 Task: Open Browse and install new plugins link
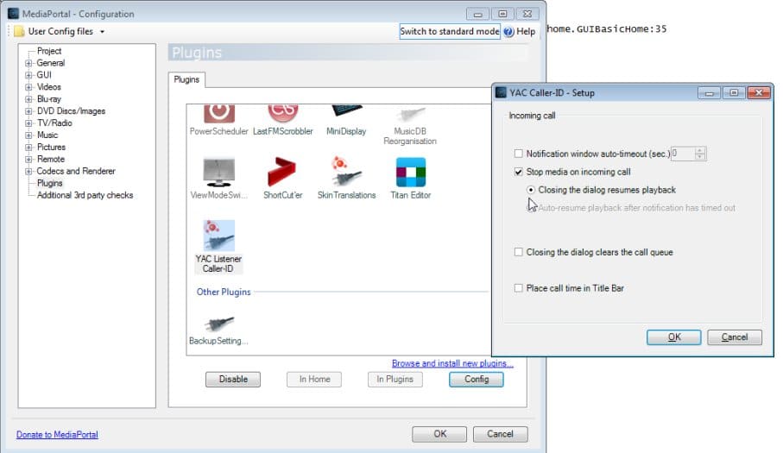[x=451, y=363]
